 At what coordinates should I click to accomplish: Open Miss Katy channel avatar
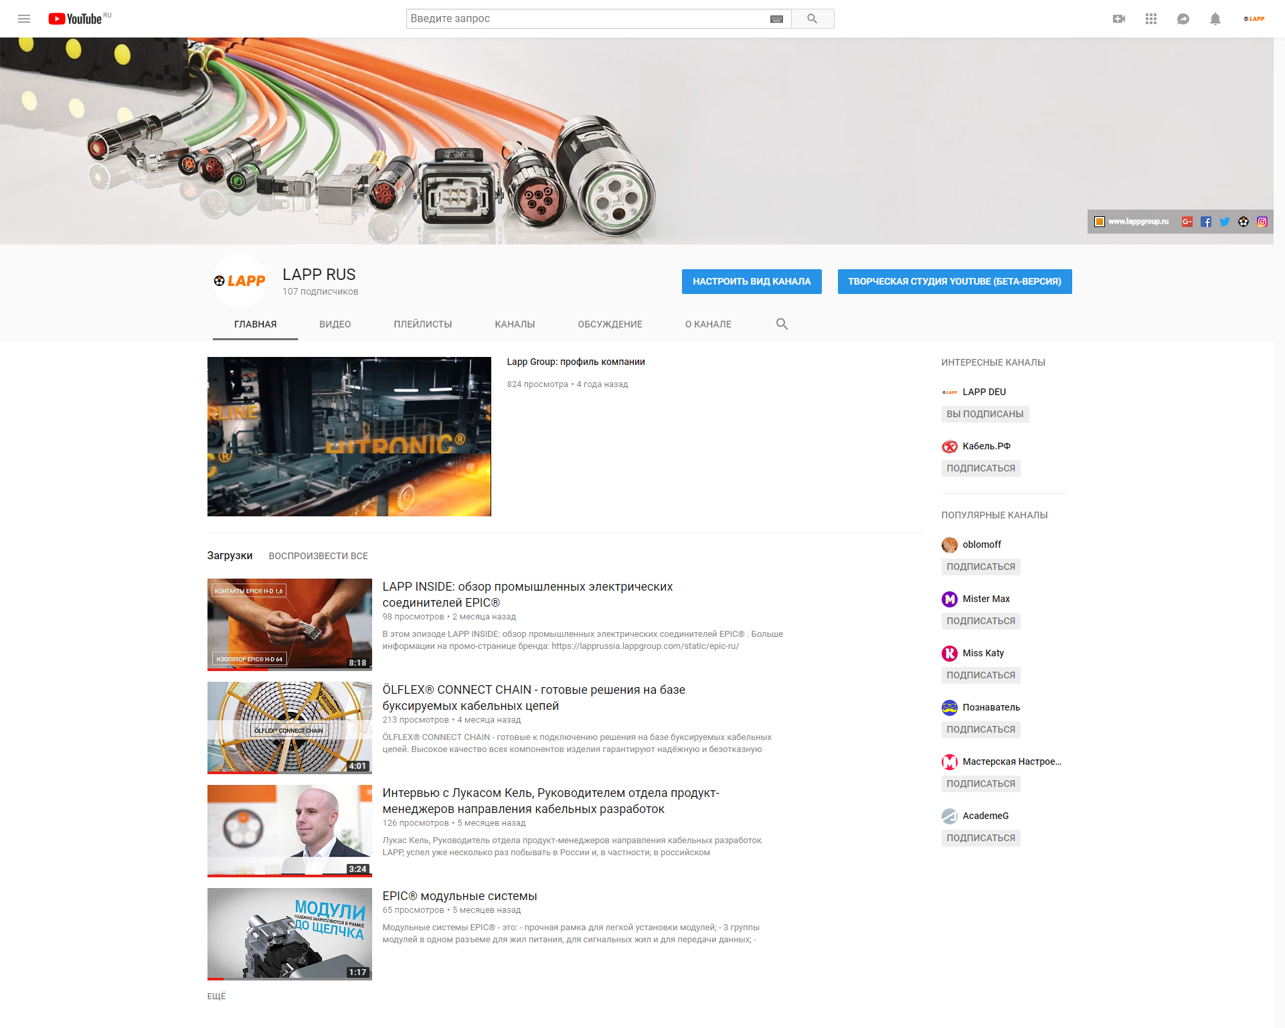(950, 653)
